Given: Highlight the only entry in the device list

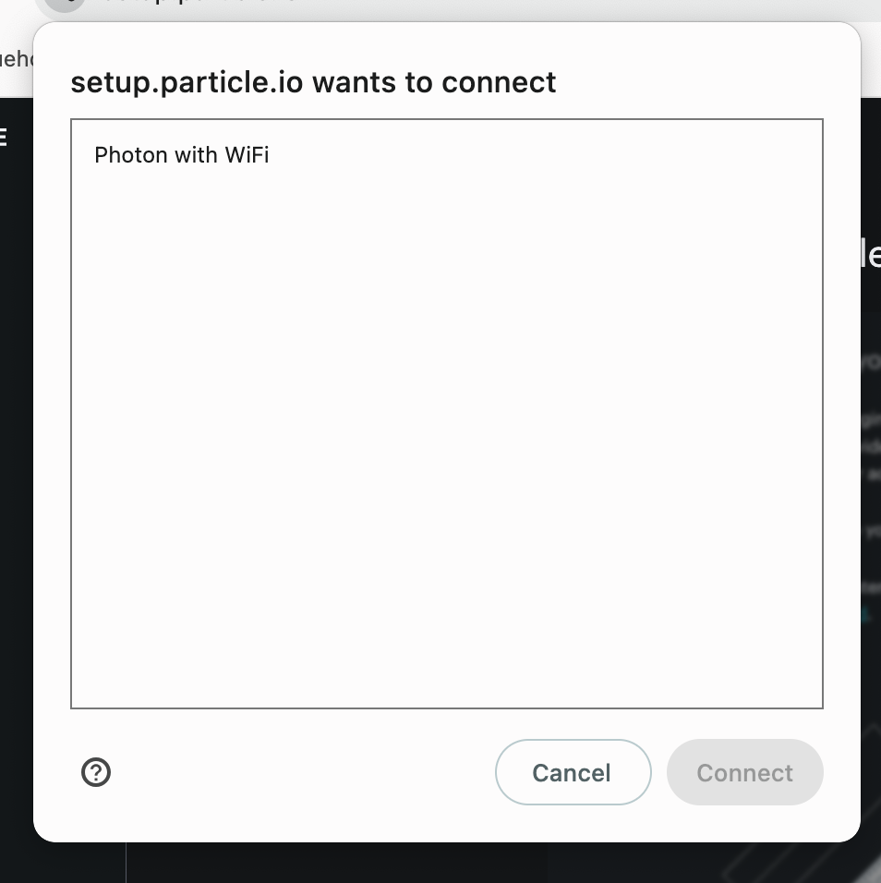Looking at the screenshot, I should [x=182, y=154].
